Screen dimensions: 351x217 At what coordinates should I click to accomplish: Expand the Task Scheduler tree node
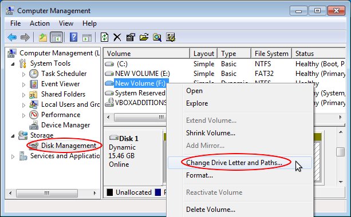click(23, 74)
